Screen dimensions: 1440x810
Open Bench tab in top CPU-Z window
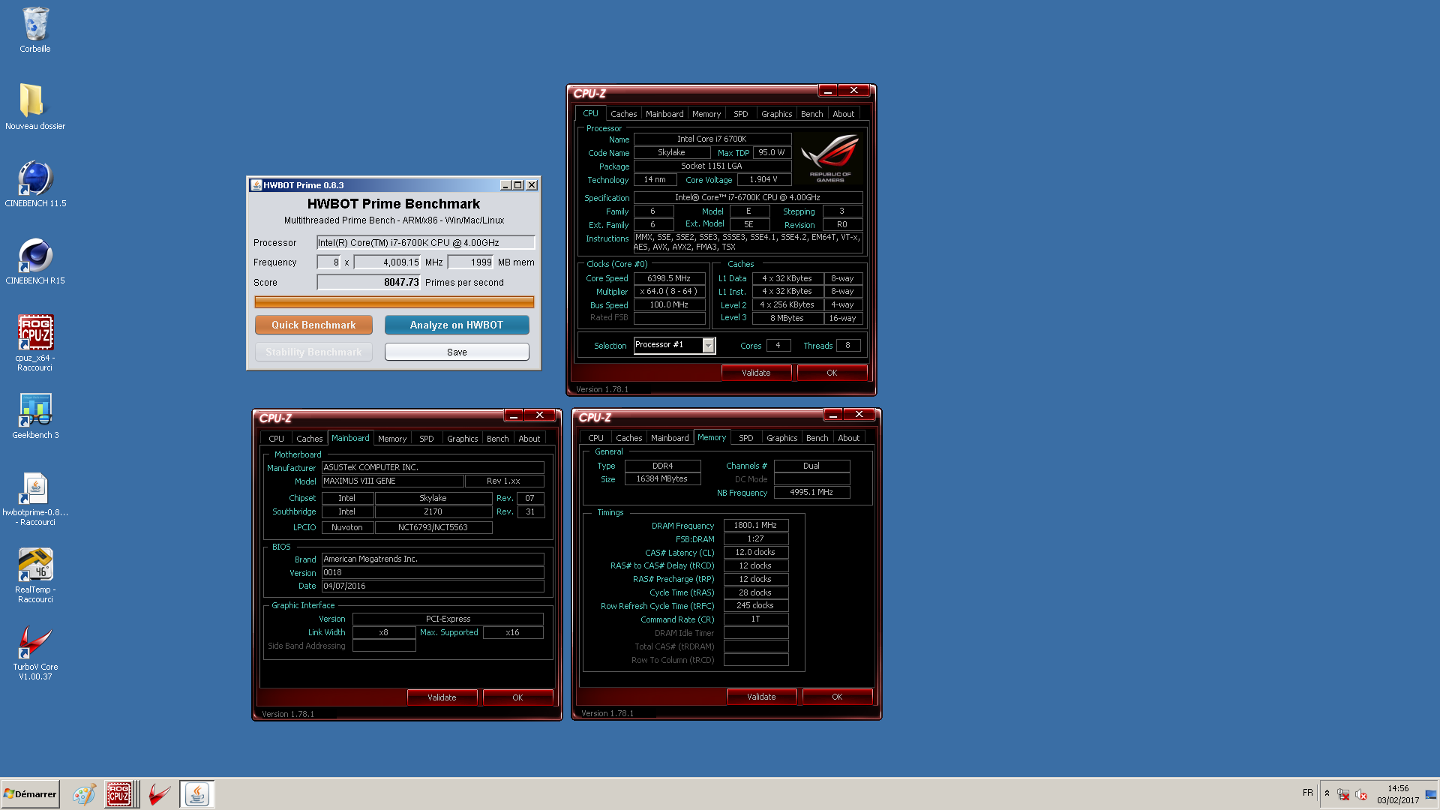coord(811,114)
